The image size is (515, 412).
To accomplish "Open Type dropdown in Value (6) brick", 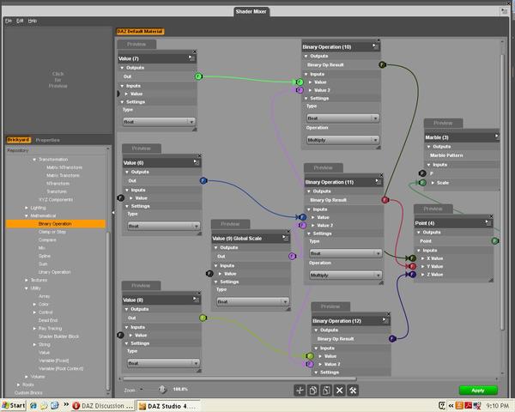I will [164, 226].
